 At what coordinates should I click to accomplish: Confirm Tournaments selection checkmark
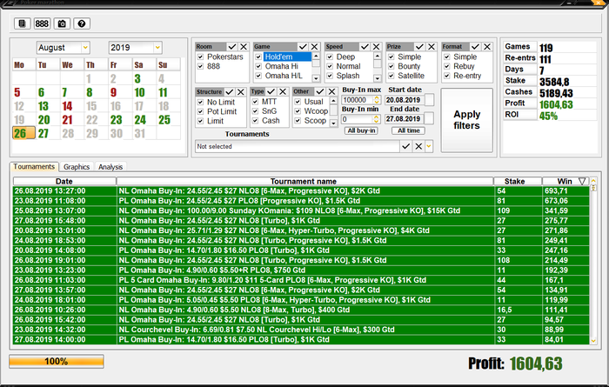406,146
